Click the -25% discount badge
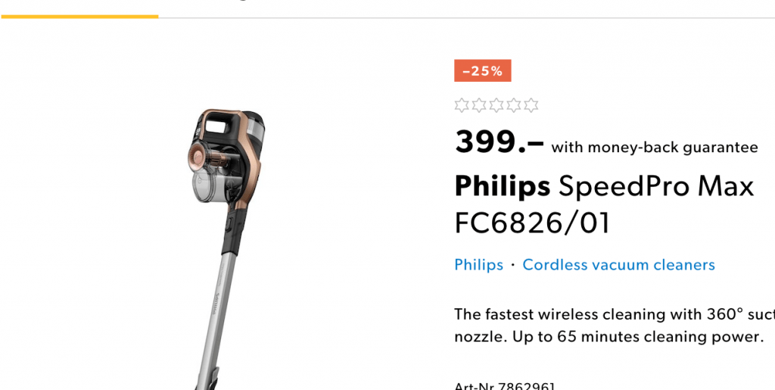775x390 pixels. coord(482,71)
